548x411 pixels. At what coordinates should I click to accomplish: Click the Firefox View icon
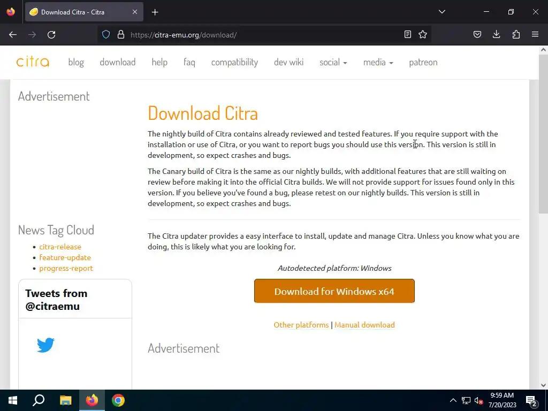(11, 12)
